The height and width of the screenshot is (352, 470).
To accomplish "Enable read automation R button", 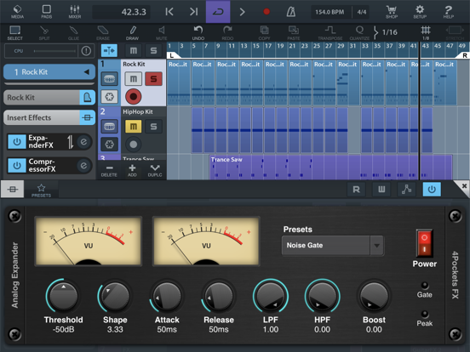I will [x=357, y=189].
